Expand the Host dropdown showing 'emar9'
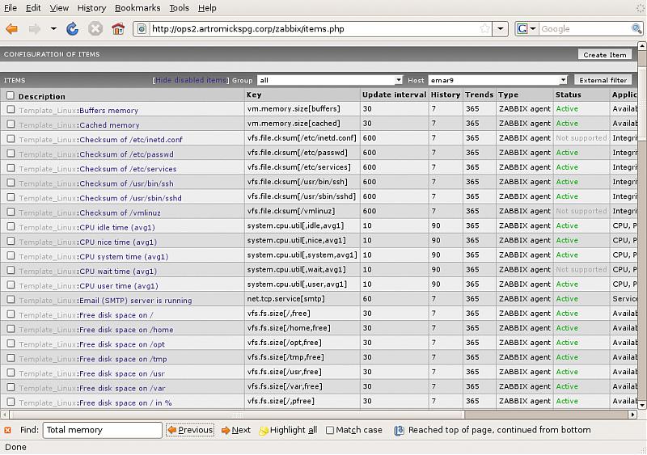647x455 pixels. pos(497,80)
